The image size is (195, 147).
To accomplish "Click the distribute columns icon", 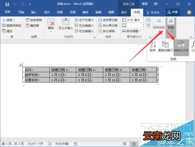I will point(149,25).
